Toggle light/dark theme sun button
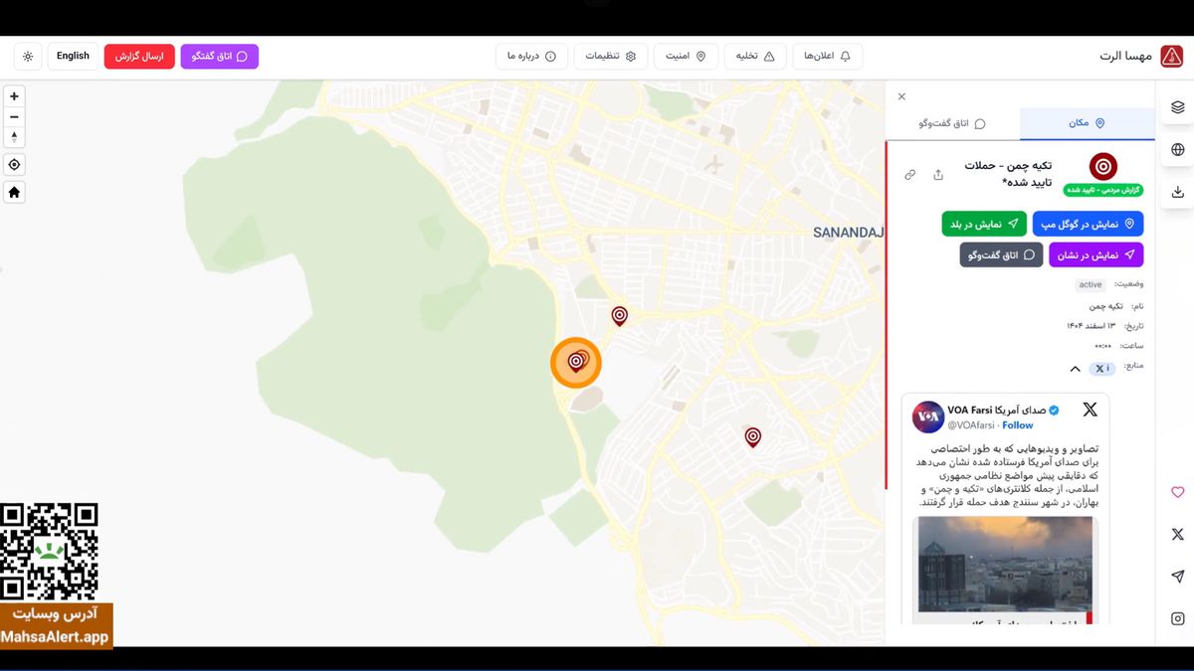The height and width of the screenshot is (671, 1194). click(x=28, y=57)
